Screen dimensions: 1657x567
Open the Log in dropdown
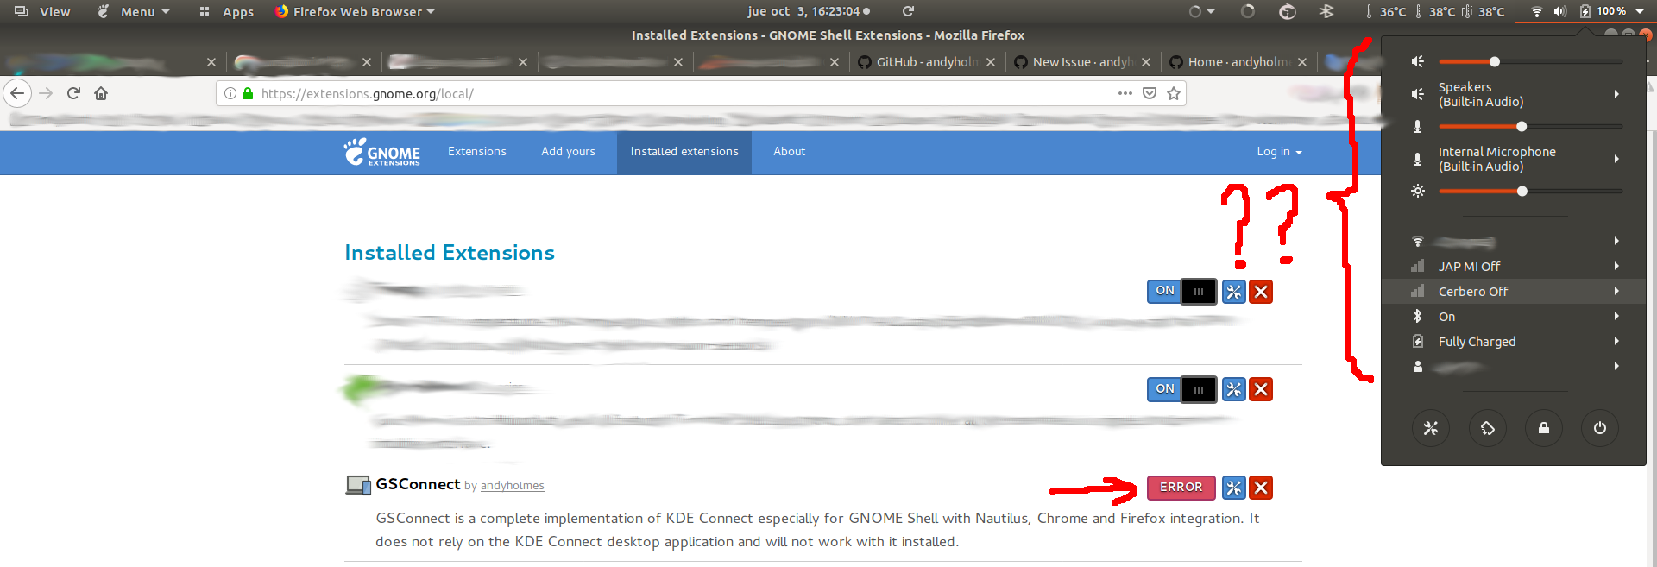point(1279,152)
